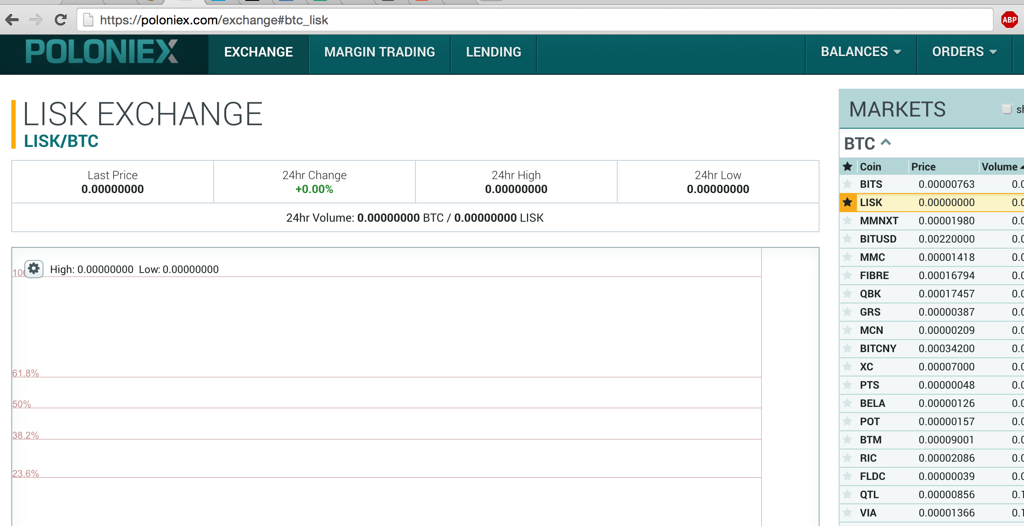Click the address bar URL field
1024x526 pixels.
point(535,20)
